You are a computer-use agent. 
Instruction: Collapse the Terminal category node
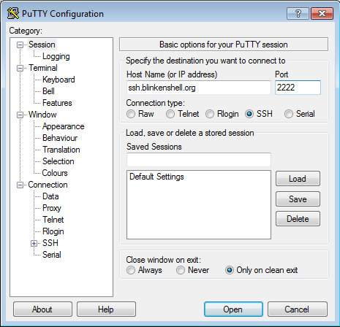click(x=20, y=68)
